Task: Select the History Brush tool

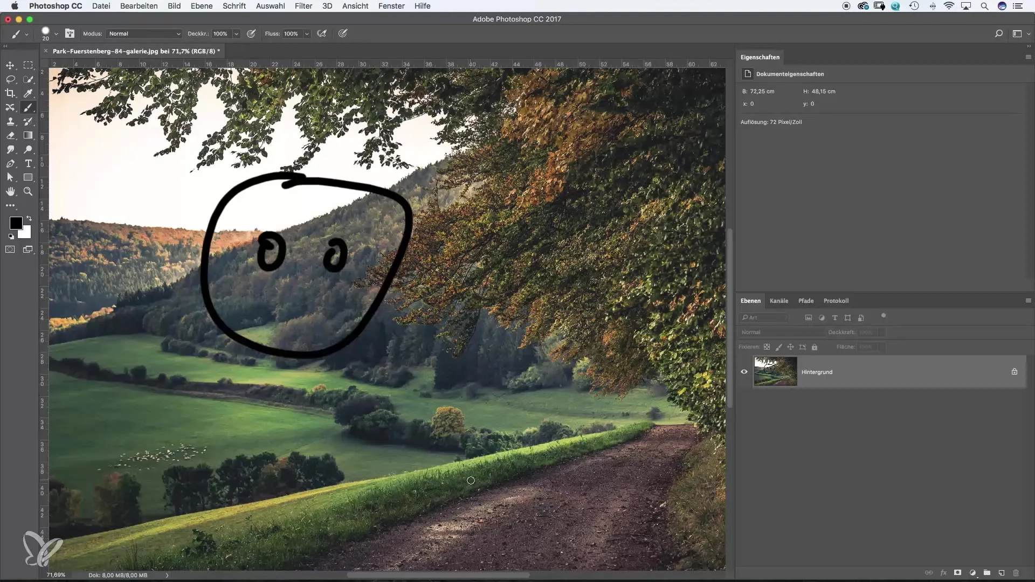Action: coord(28,121)
